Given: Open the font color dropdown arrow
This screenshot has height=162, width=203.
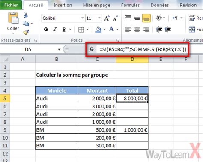Looking at the screenshot, I should point(117,30).
